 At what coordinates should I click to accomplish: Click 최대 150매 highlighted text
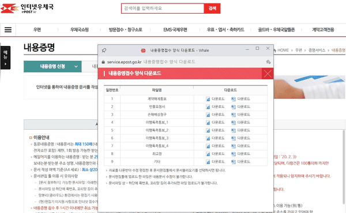(84, 144)
